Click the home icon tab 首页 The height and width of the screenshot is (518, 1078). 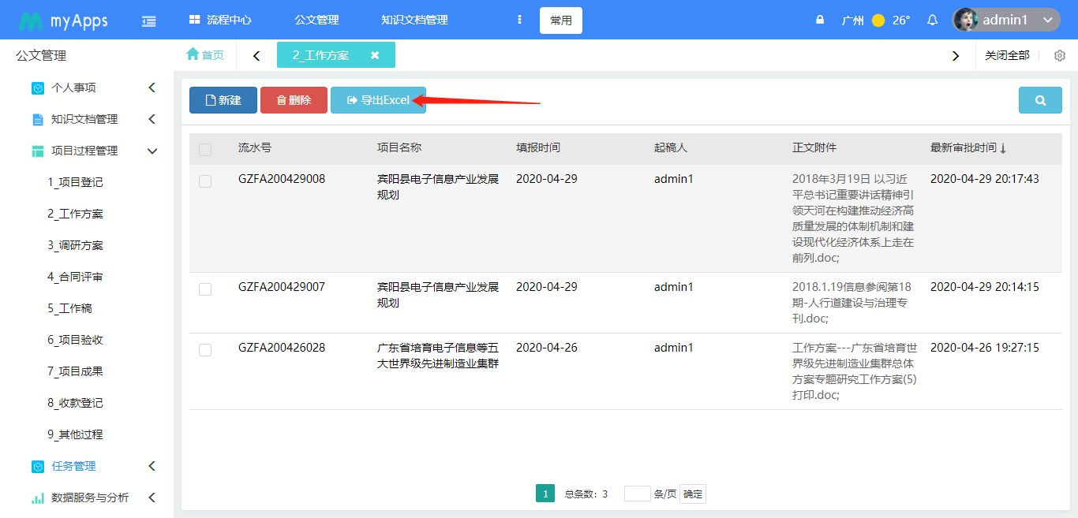[x=205, y=55]
